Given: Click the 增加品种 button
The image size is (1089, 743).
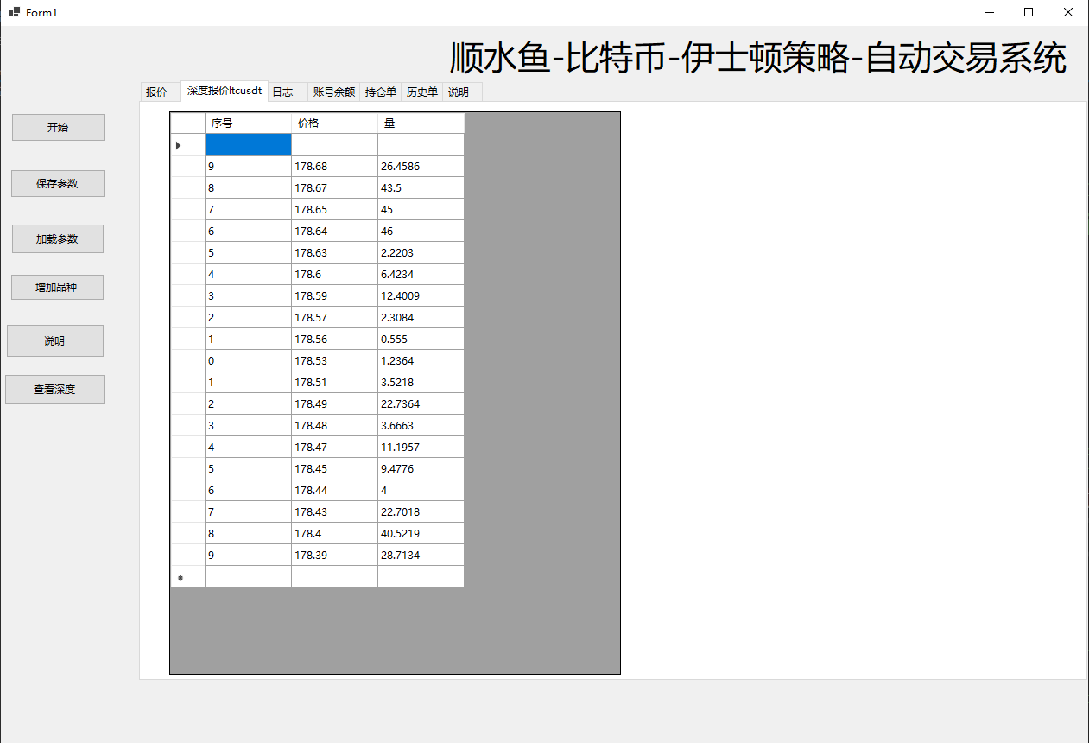Looking at the screenshot, I should tap(57, 287).
